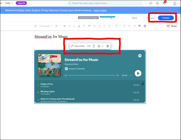Image resolution: width=181 pixels, height=140 pixels.
Task: Click Save in the editor header
Action: (134, 18)
